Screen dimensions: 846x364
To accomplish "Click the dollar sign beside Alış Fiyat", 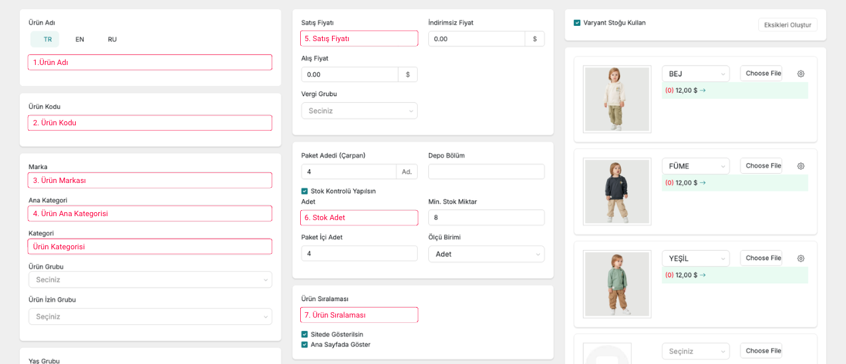I will 408,75.
